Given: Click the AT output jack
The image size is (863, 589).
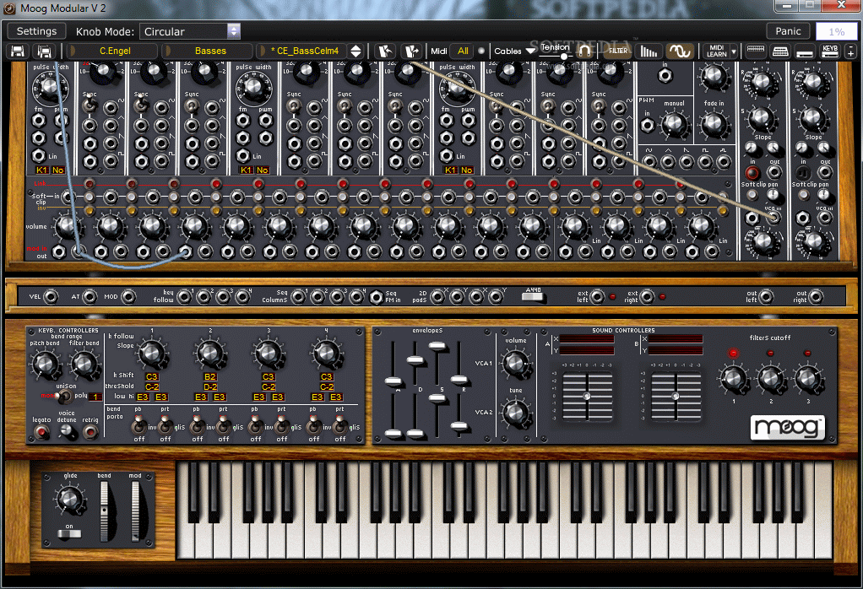Looking at the screenshot, I should click(x=90, y=296).
